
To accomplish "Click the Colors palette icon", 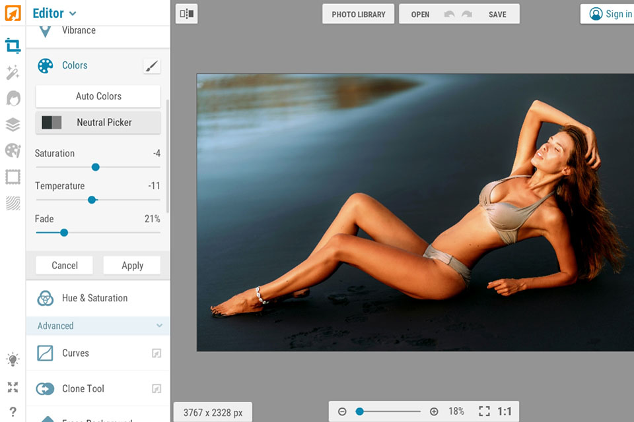I will (46, 65).
